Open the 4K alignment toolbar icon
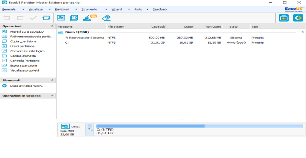306x158 pixels. tap(74, 18)
